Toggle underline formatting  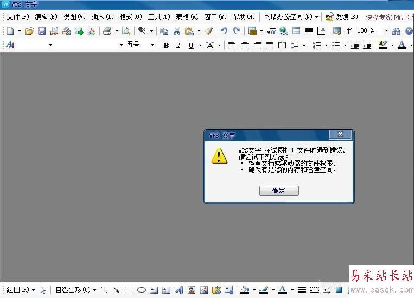pos(191,46)
